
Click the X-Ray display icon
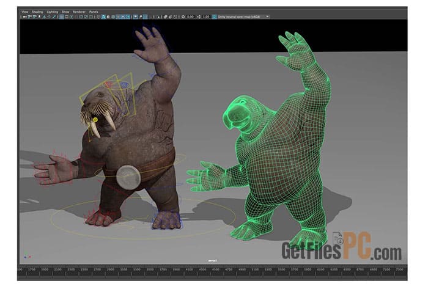[166, 17]
